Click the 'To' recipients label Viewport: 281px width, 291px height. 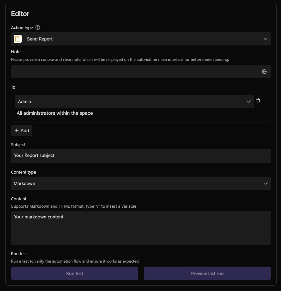point(13,87)
